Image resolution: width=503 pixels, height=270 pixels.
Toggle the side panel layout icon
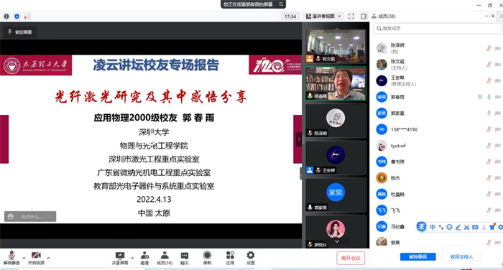coord(364,17)
